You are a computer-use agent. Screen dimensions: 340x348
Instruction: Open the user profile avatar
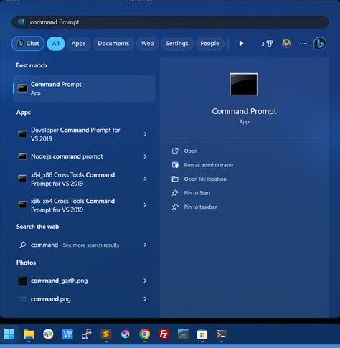click(x=286, y=44)
